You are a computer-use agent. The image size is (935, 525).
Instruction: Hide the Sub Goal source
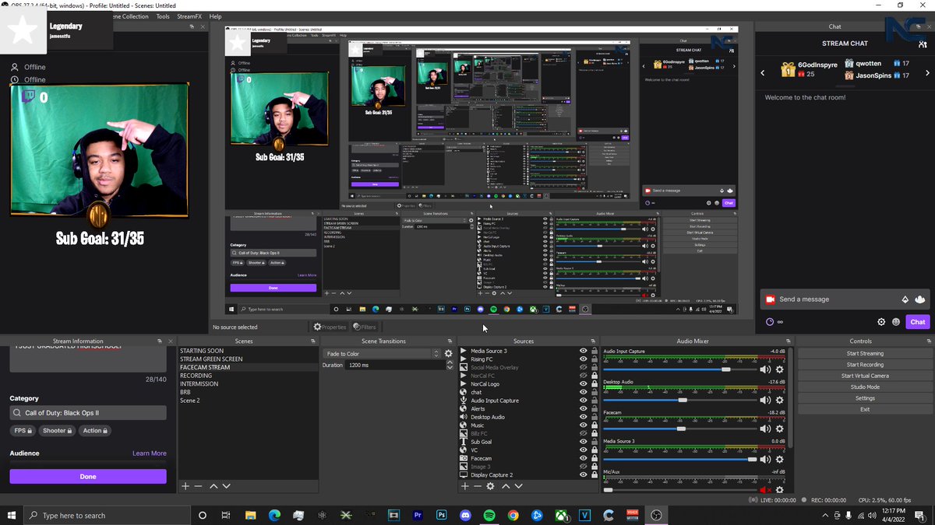coord(583,442)
